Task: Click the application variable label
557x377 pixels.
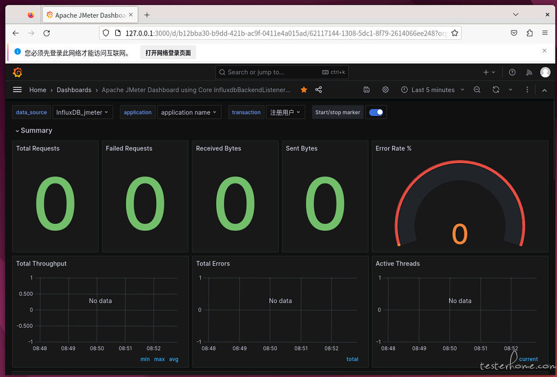Action: click(x=137, y=112)
